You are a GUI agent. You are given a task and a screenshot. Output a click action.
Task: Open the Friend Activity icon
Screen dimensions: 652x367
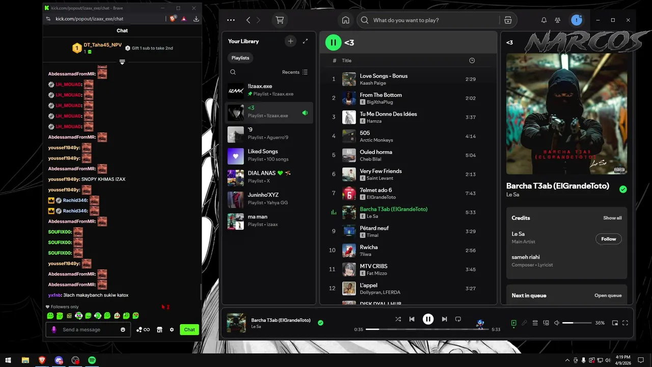[558, 20]
